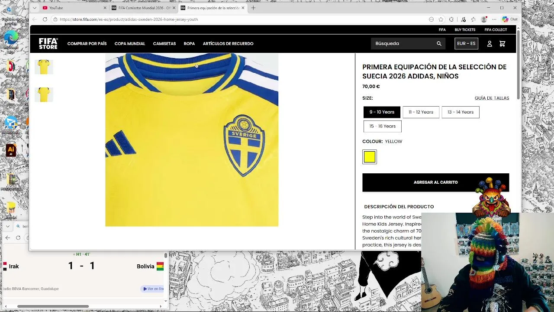The width and height of the screenshot is (554, 312).
Task: Open GUÍA DE TALLAS size guide
Action: (x=492, y=98)
